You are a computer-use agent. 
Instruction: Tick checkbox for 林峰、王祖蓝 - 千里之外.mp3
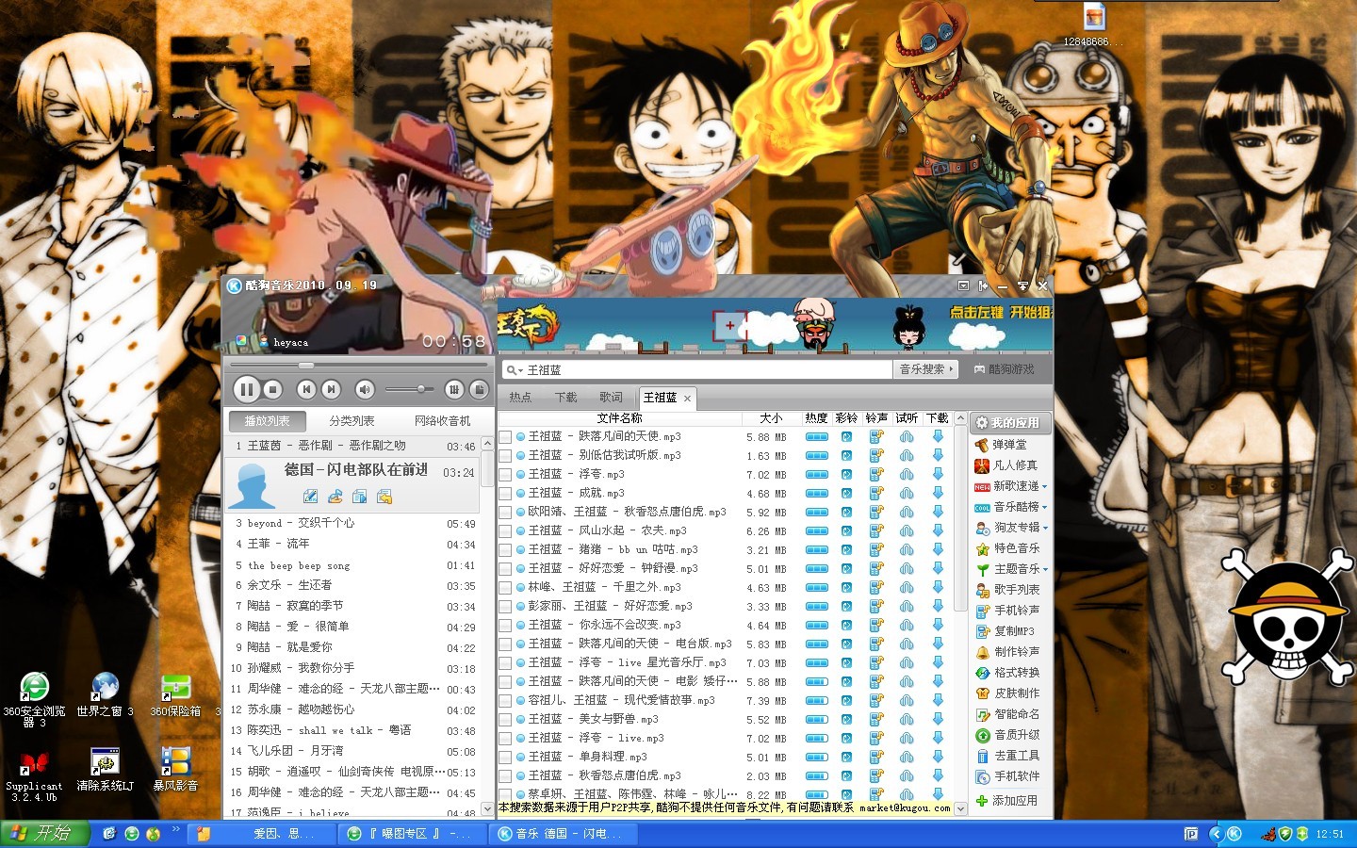click(506, 587)
